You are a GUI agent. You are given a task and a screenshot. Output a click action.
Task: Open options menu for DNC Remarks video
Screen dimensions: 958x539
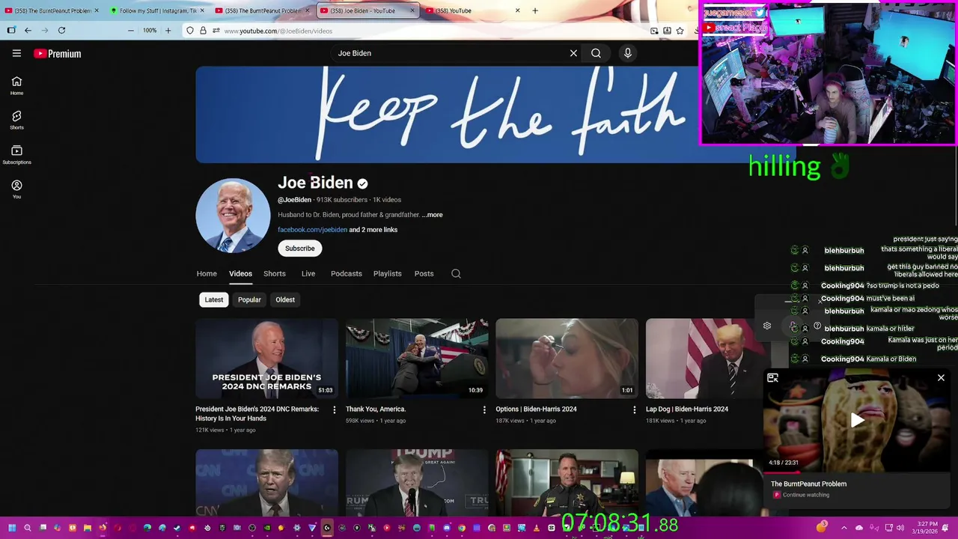click(335, 409)
